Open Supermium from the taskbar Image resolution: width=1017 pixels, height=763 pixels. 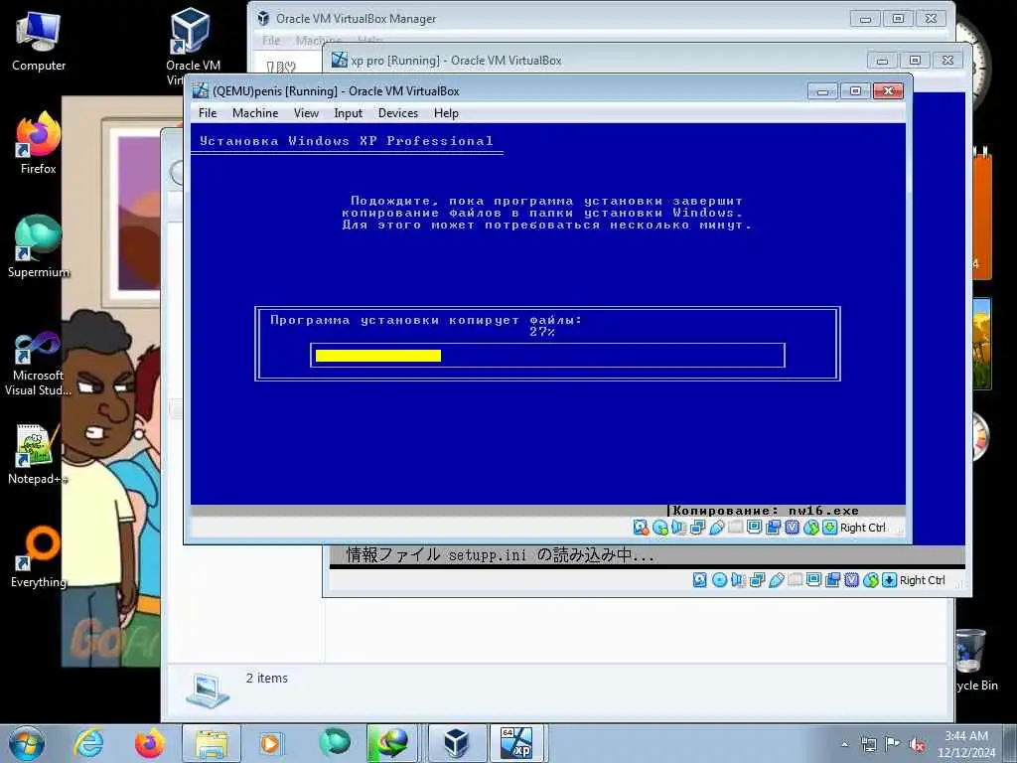(334, 742)
